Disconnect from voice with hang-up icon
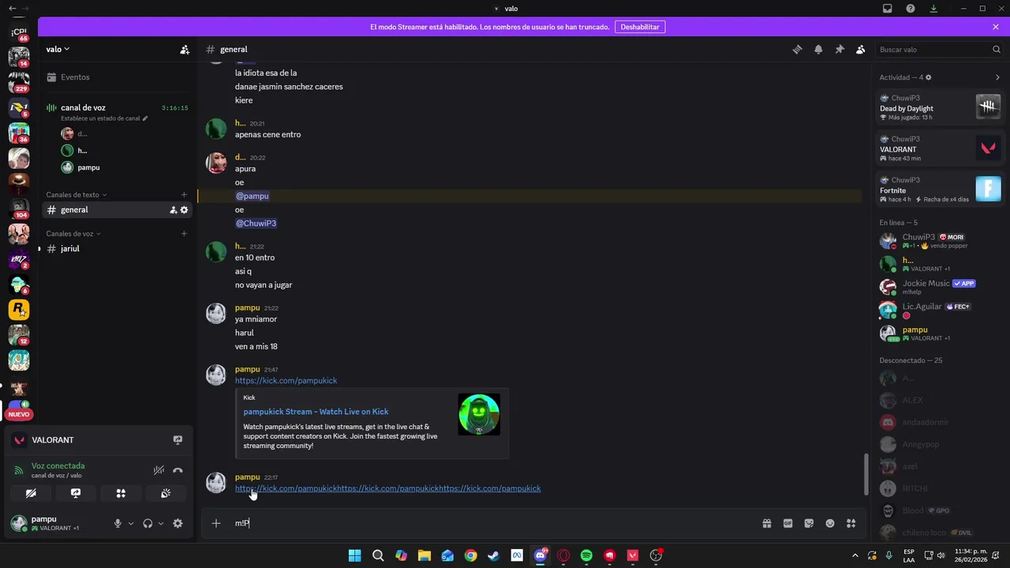The height and width of the screenshot is (568, 1010). (178, 470)
